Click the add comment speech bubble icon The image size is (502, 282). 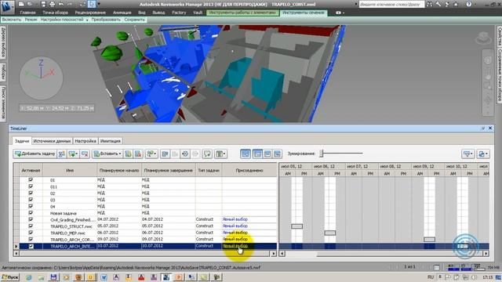coord(207,154)
